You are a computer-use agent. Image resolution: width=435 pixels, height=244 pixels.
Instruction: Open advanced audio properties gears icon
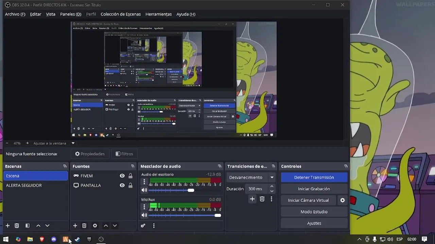[x=143, y=226]
